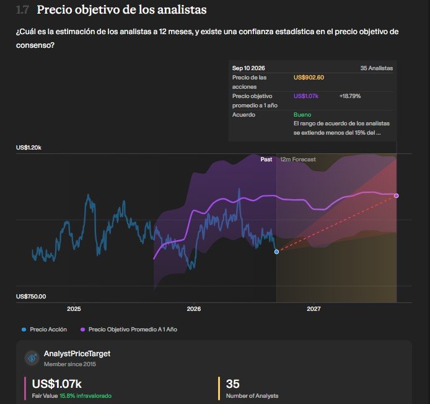Image resolution: width=430 pixels, height=404 pixels.
Task: Click the 2027 year axis label
Action: click(314, 308)
